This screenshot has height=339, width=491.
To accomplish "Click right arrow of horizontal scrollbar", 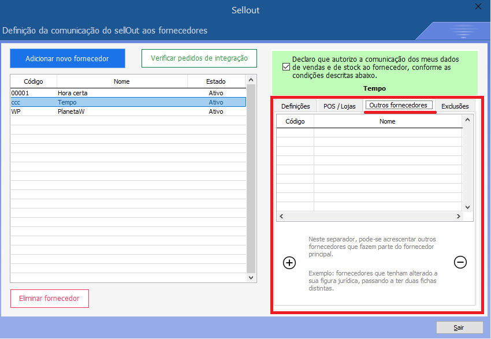I will tap(459, 217).
